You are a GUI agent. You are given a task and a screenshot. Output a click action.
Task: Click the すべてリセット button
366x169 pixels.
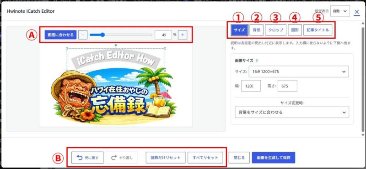click(x=205, y=158)
